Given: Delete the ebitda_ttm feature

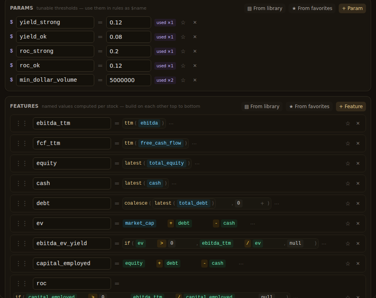Looking at the screenshot, I should (358, 123).
